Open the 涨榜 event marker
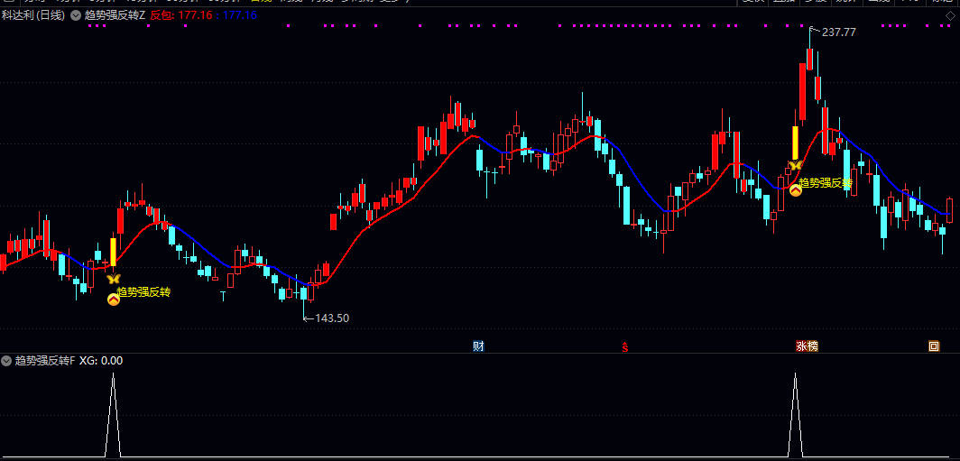The height and width of the screenshot is (461, 960). pyautogui.click(x=807, y=346)
